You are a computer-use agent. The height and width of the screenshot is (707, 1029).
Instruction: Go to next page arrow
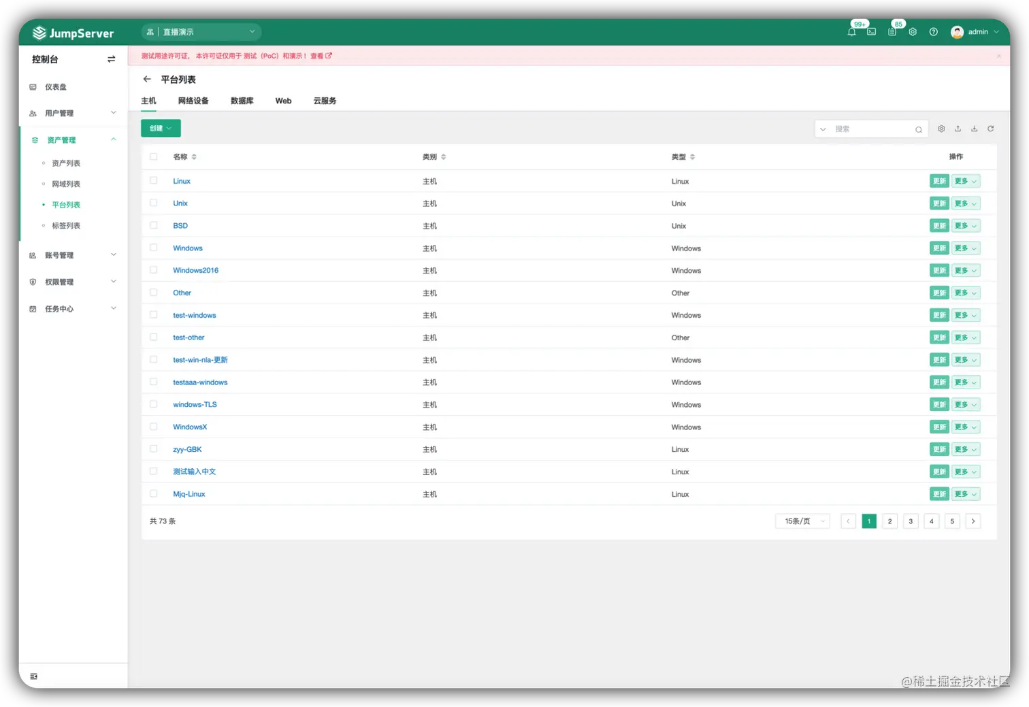pos(973,521)
